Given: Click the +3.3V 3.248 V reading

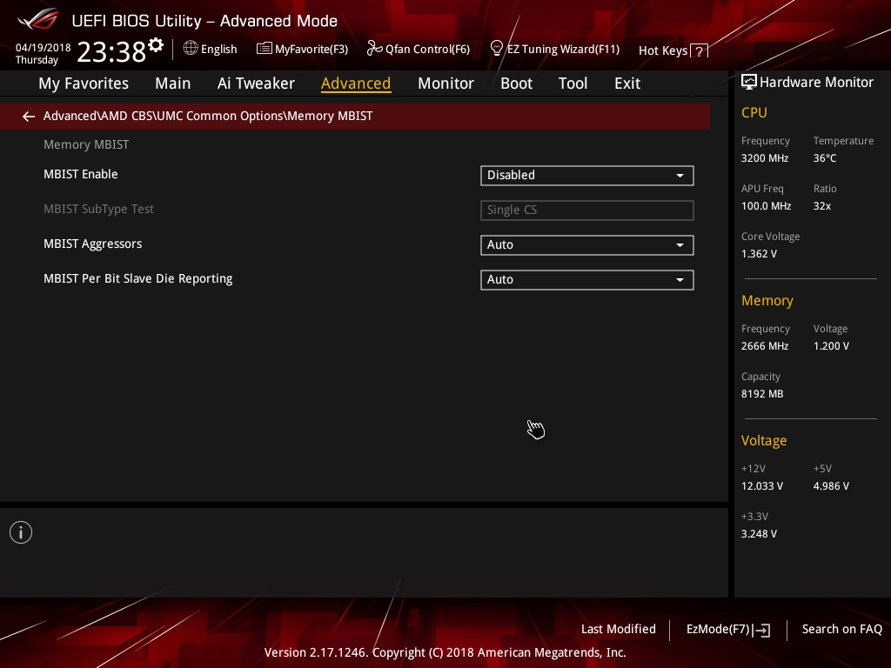Looking at the screenshot, I should 759,534.
